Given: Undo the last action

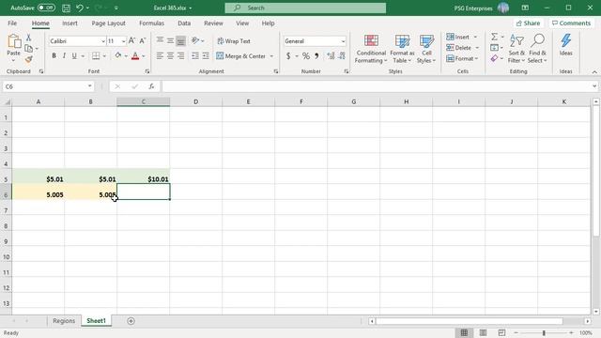Looking at the screenshot, I should pyautogui.click(x=79, y=8).
